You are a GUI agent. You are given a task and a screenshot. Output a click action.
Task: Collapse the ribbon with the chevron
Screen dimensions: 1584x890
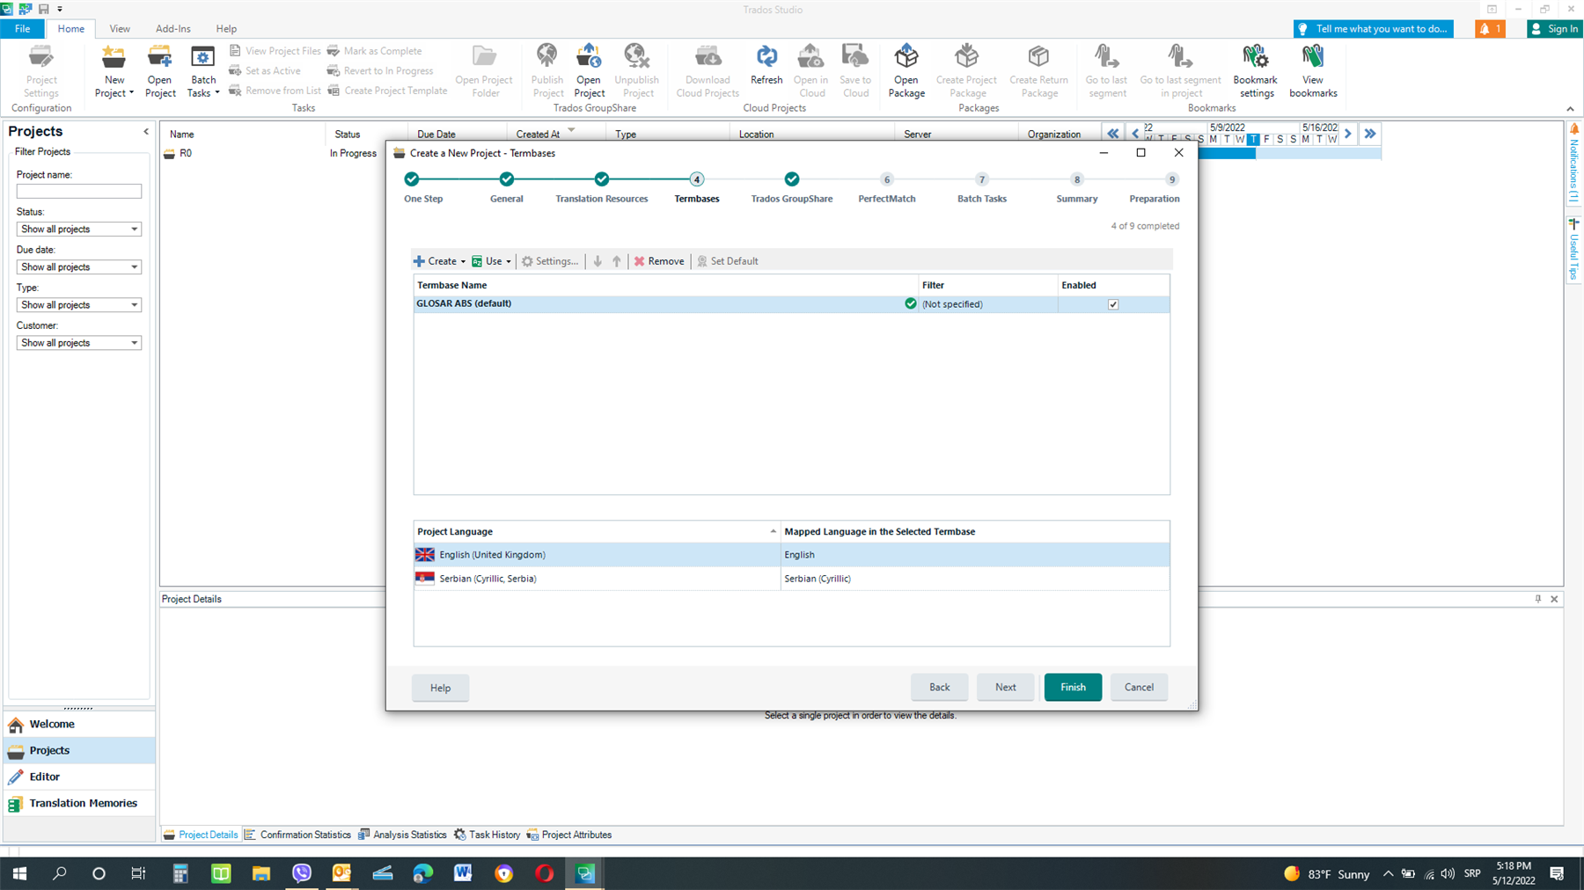tap(1570, 109)
